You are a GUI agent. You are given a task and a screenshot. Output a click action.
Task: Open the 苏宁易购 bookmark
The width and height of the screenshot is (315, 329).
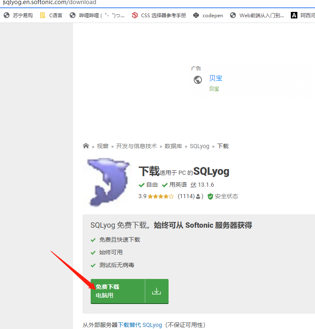18,15
